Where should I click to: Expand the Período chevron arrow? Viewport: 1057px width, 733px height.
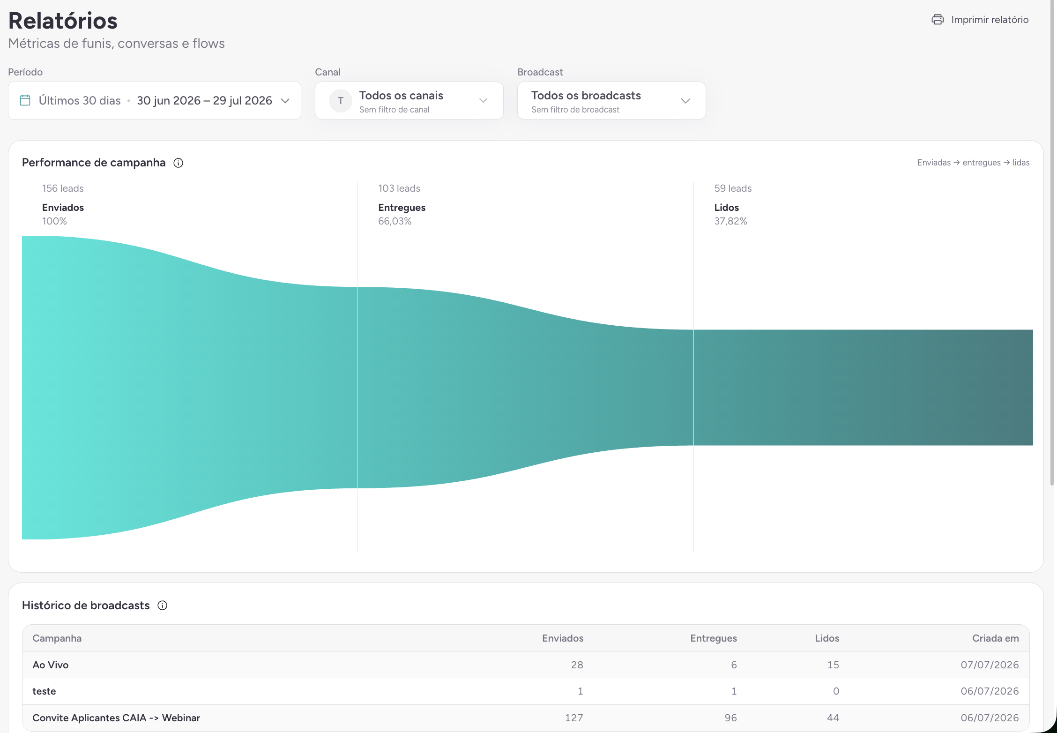(x=285, y=101)
